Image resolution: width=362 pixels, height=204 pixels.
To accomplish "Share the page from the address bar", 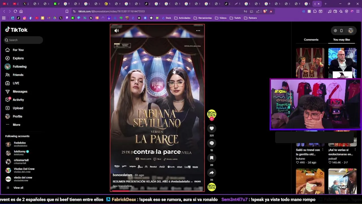I will pos(258,11).
